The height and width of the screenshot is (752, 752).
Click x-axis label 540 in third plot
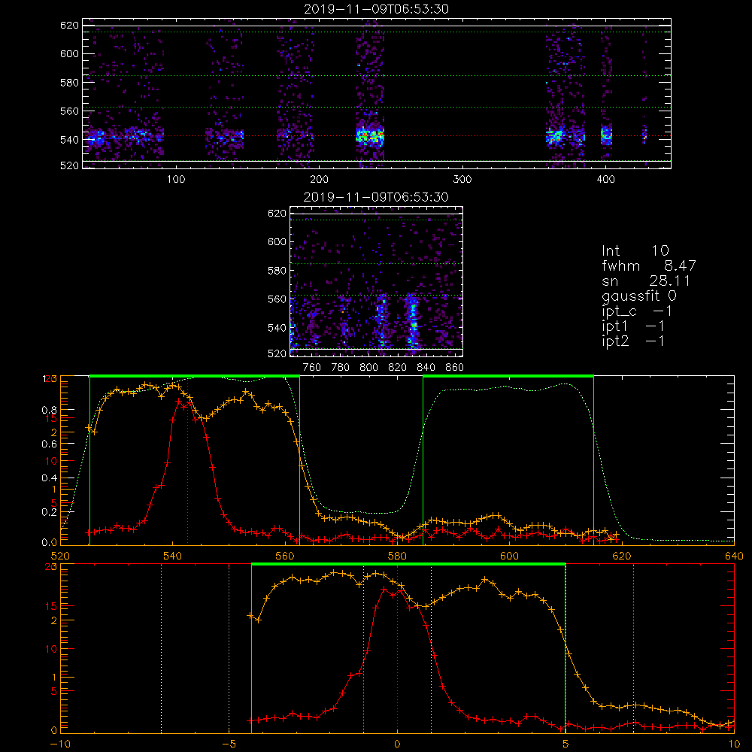tap(173, 556)
